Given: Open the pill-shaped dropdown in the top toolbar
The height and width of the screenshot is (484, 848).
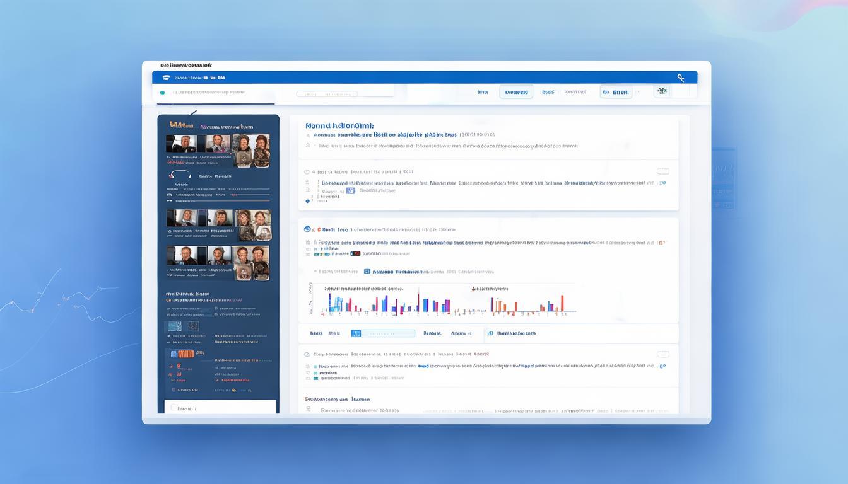Looking at the screenshot, I should (327, 94).
